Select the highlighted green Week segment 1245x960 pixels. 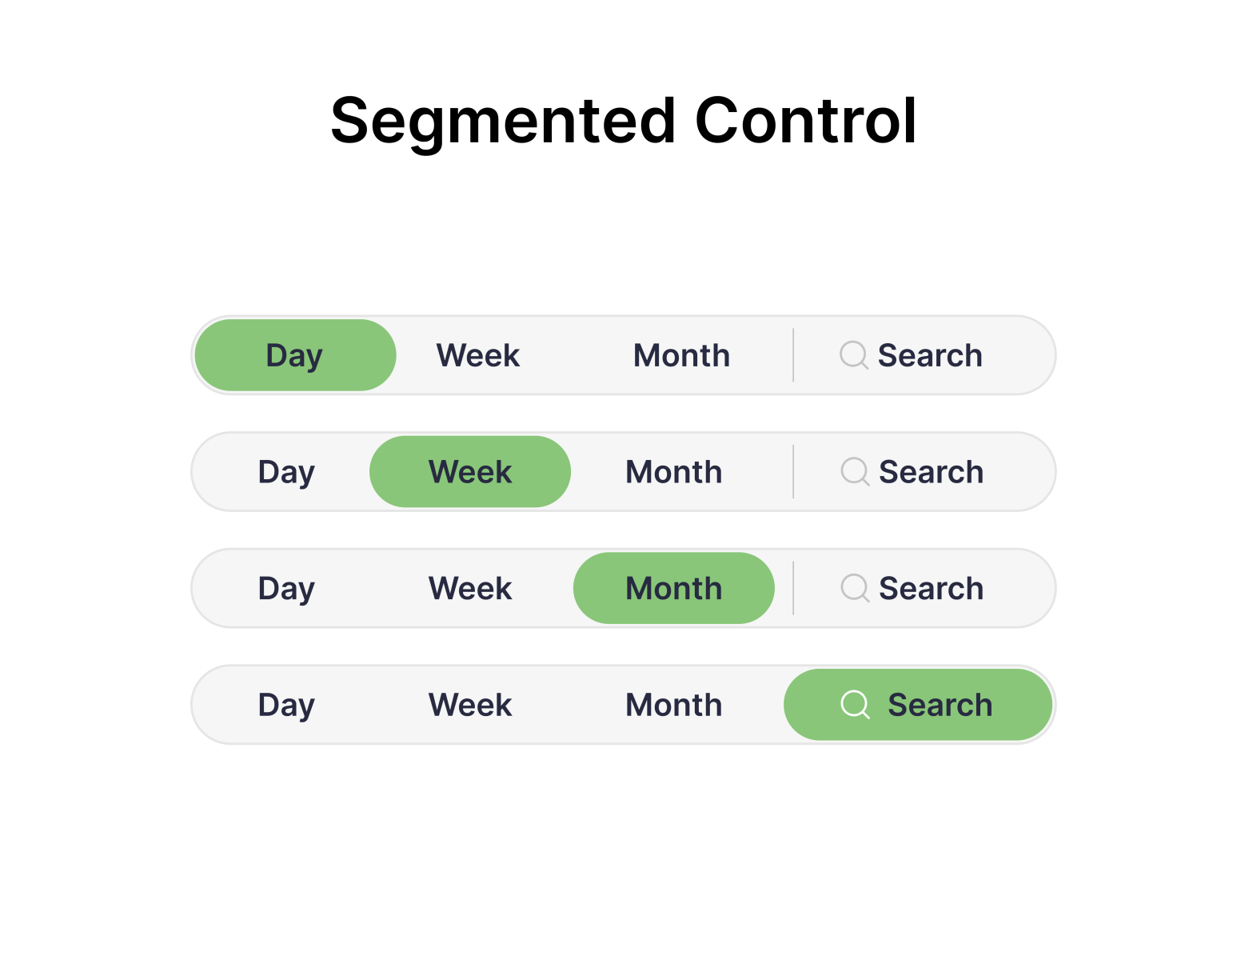(x=470, y=472)
